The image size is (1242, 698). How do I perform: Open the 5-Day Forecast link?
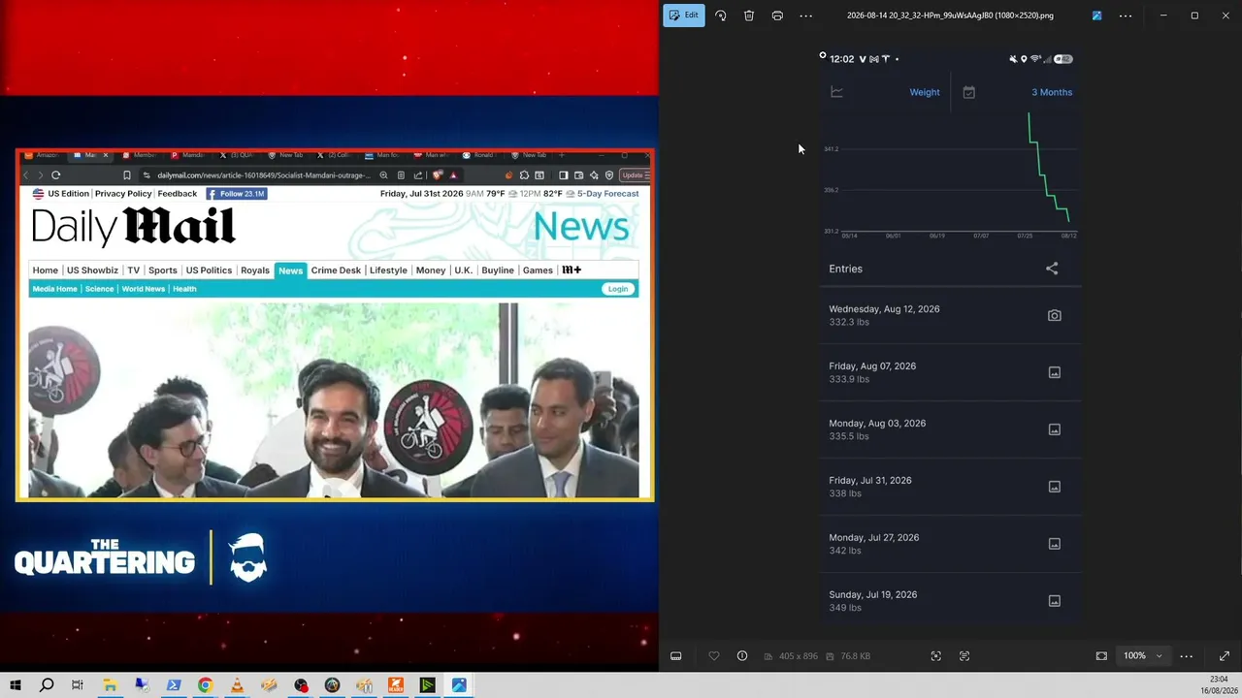[x=608, y=194]
